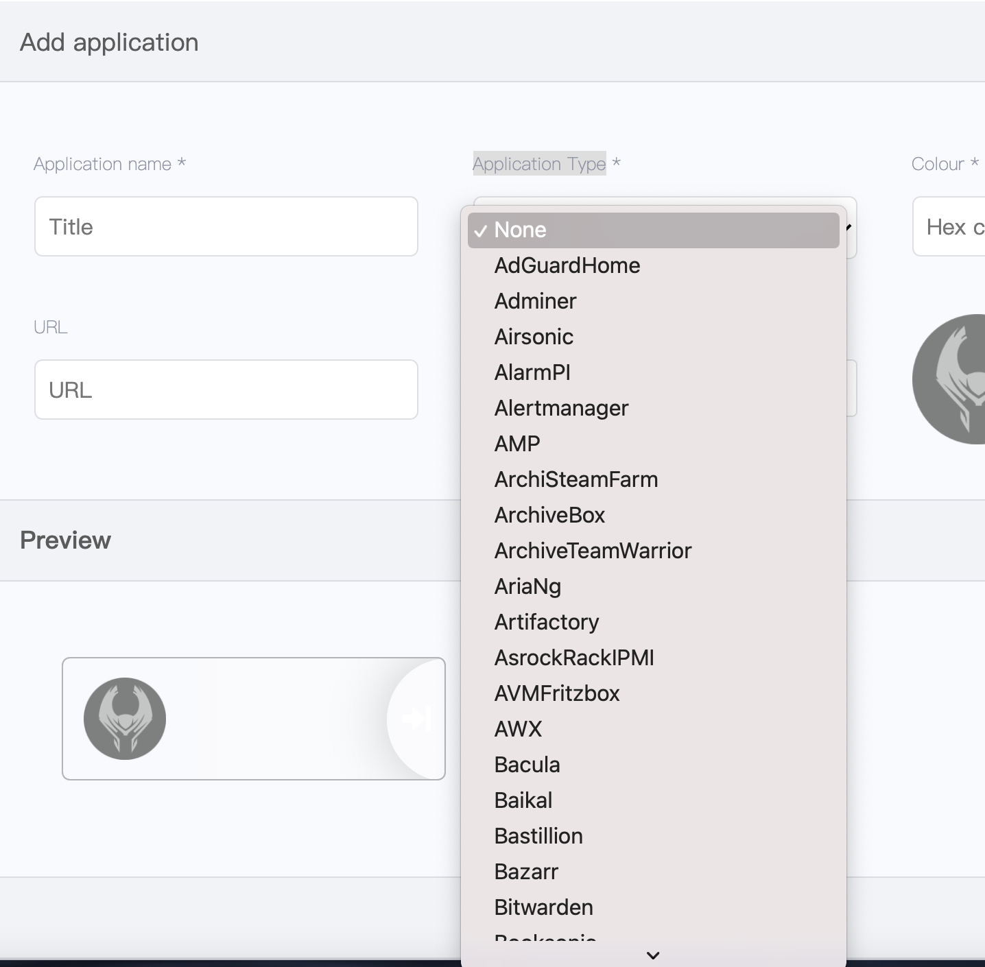Click the Application Type label
Screen dimensions: 985x967
pos(539,164)
